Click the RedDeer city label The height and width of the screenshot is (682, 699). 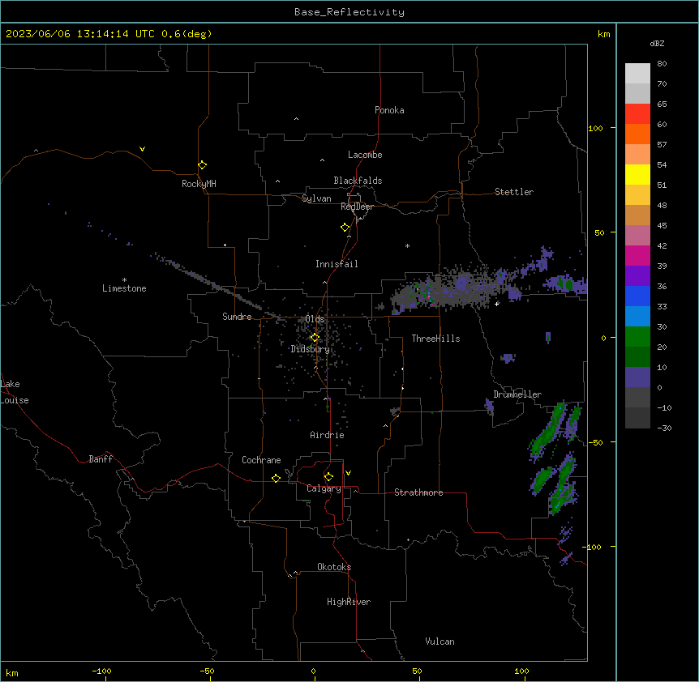(357, 207)
